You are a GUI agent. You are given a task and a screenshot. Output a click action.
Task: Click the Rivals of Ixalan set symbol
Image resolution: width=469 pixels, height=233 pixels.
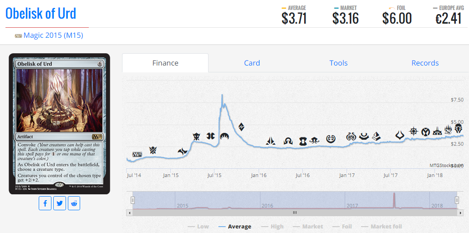[x=438, y=131]
